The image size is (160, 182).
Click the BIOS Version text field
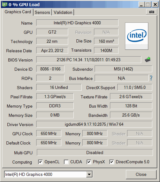[x=89, y=60]
